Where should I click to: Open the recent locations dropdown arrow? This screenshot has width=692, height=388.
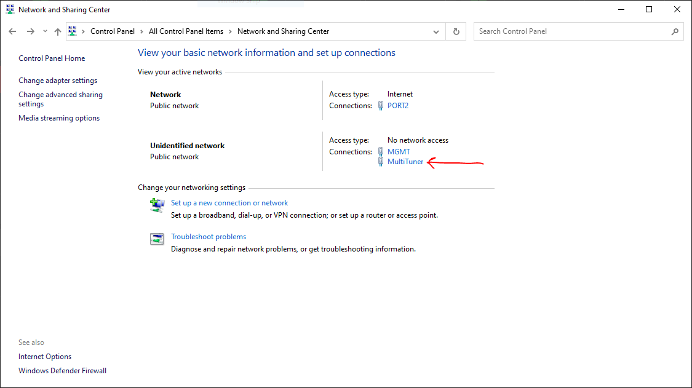45,31
